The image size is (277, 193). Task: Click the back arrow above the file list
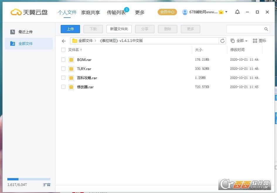coord(64,41)
